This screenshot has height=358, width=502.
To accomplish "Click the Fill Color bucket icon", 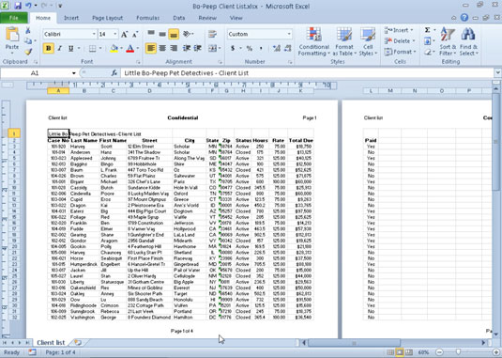I will (x=114, y=49).
